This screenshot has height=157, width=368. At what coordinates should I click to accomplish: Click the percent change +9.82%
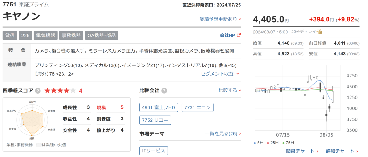point(348,20)
